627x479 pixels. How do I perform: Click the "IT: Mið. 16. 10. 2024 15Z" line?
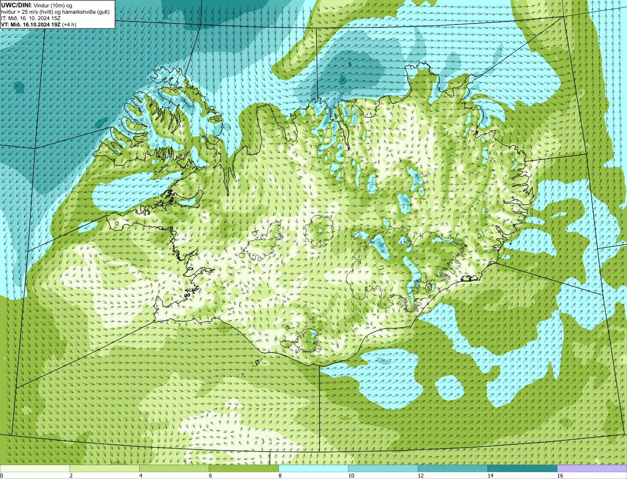pyautogui.click(x=31, y=18)
